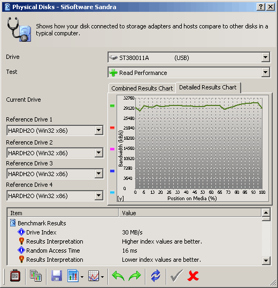Click the cyan Reference Drive 4 swatch
This screenshot has width=278, height=288.
112,193
